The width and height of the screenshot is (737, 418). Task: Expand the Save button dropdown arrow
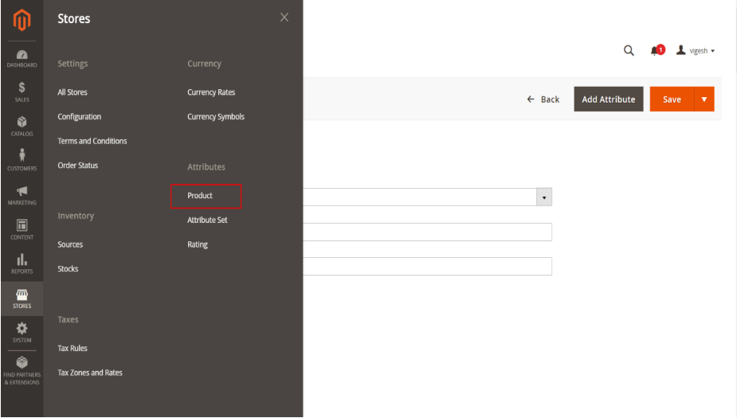coord(704,100)
